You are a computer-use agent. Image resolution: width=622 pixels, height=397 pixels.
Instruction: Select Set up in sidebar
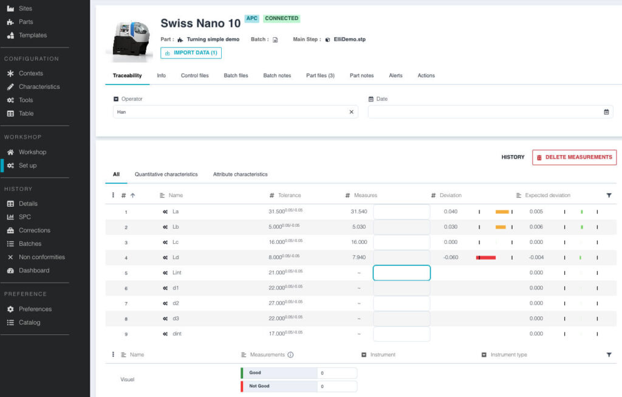[x=27, y=165]
